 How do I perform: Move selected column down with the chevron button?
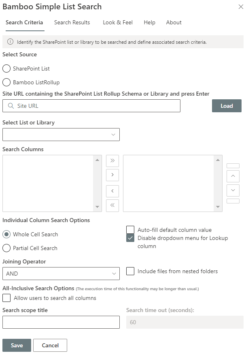(233, 190)
